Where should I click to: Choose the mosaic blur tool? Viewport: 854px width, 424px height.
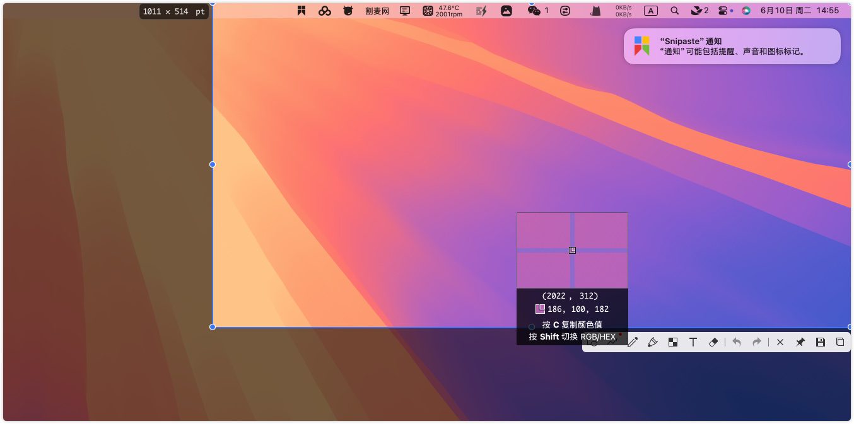[x=673, y=342]
